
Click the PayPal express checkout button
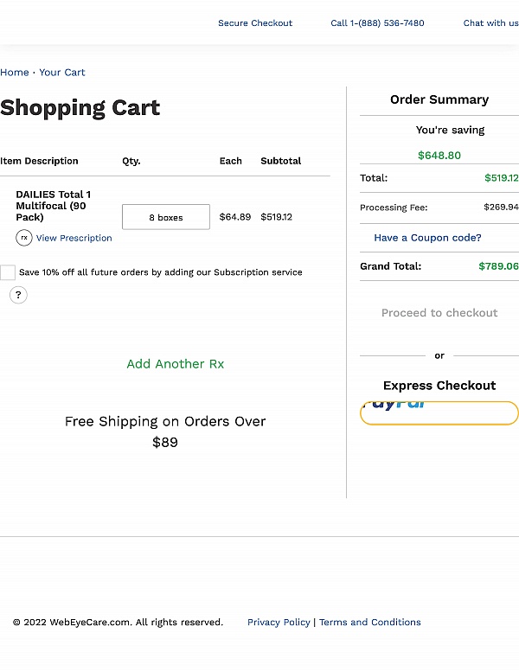tap(439, 412)
